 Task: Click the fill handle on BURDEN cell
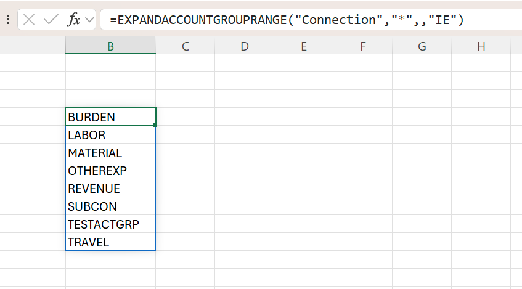(155, 125)
